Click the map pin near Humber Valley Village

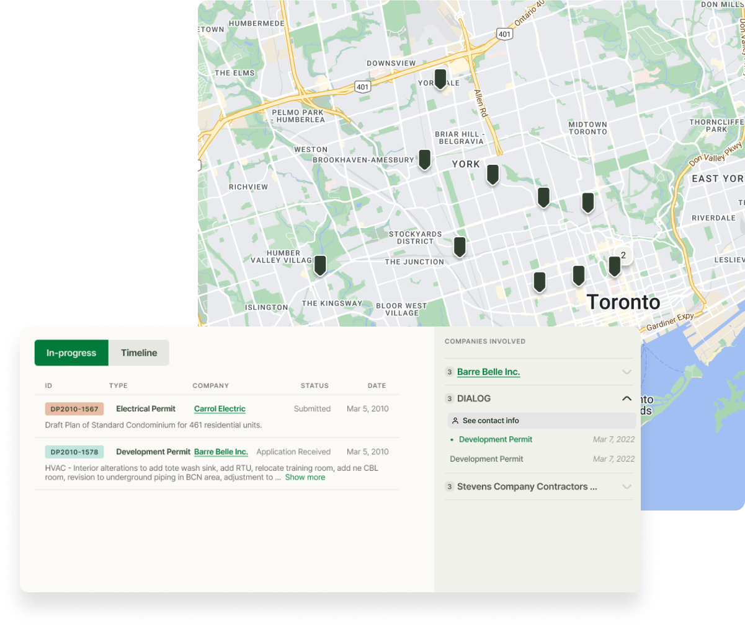[320, 265]
